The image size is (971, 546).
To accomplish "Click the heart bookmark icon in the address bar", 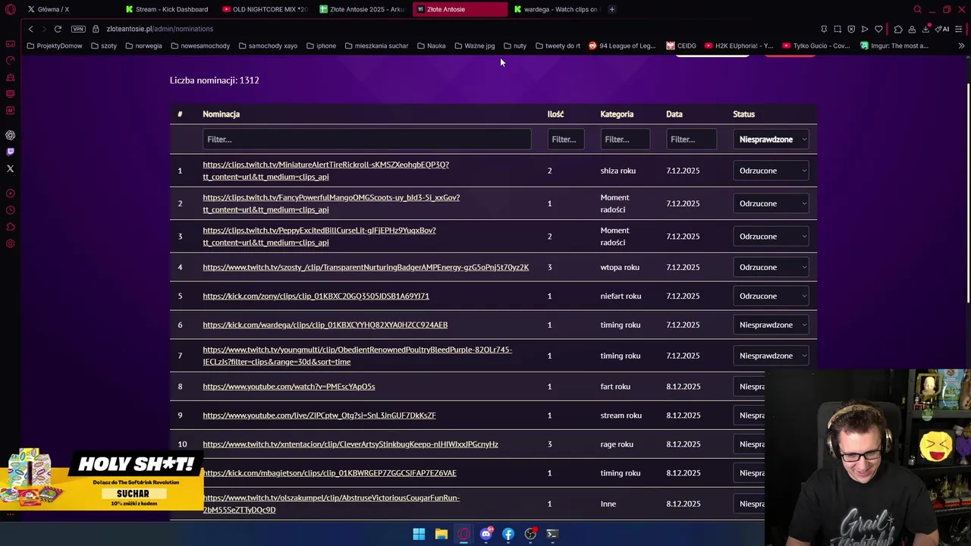I will [x=878, y=29].
